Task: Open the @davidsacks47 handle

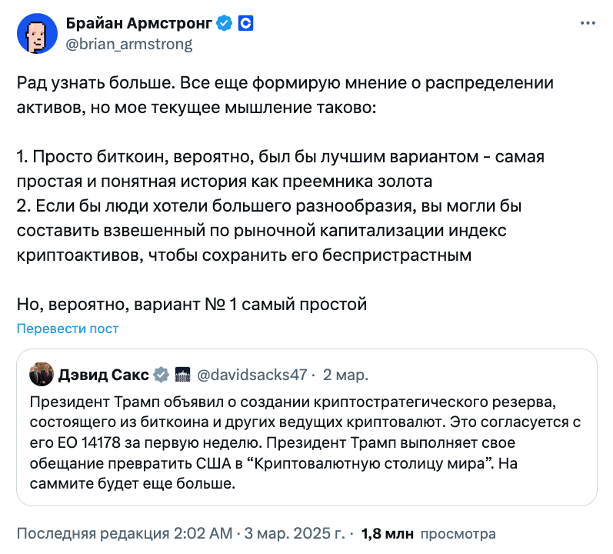Action: tap(252, 375)
